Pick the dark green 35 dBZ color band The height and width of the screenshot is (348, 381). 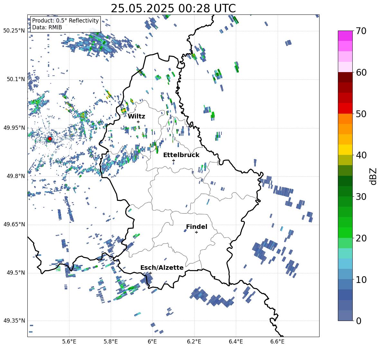[345, 181]
